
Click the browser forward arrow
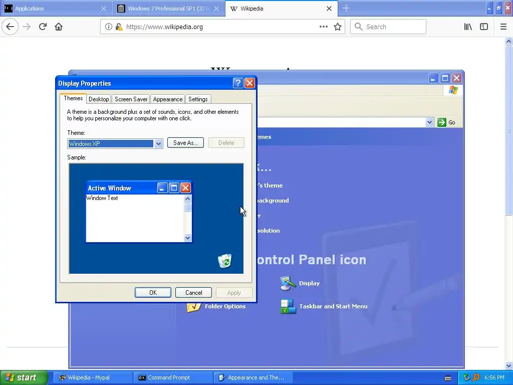tap(27, 27)
